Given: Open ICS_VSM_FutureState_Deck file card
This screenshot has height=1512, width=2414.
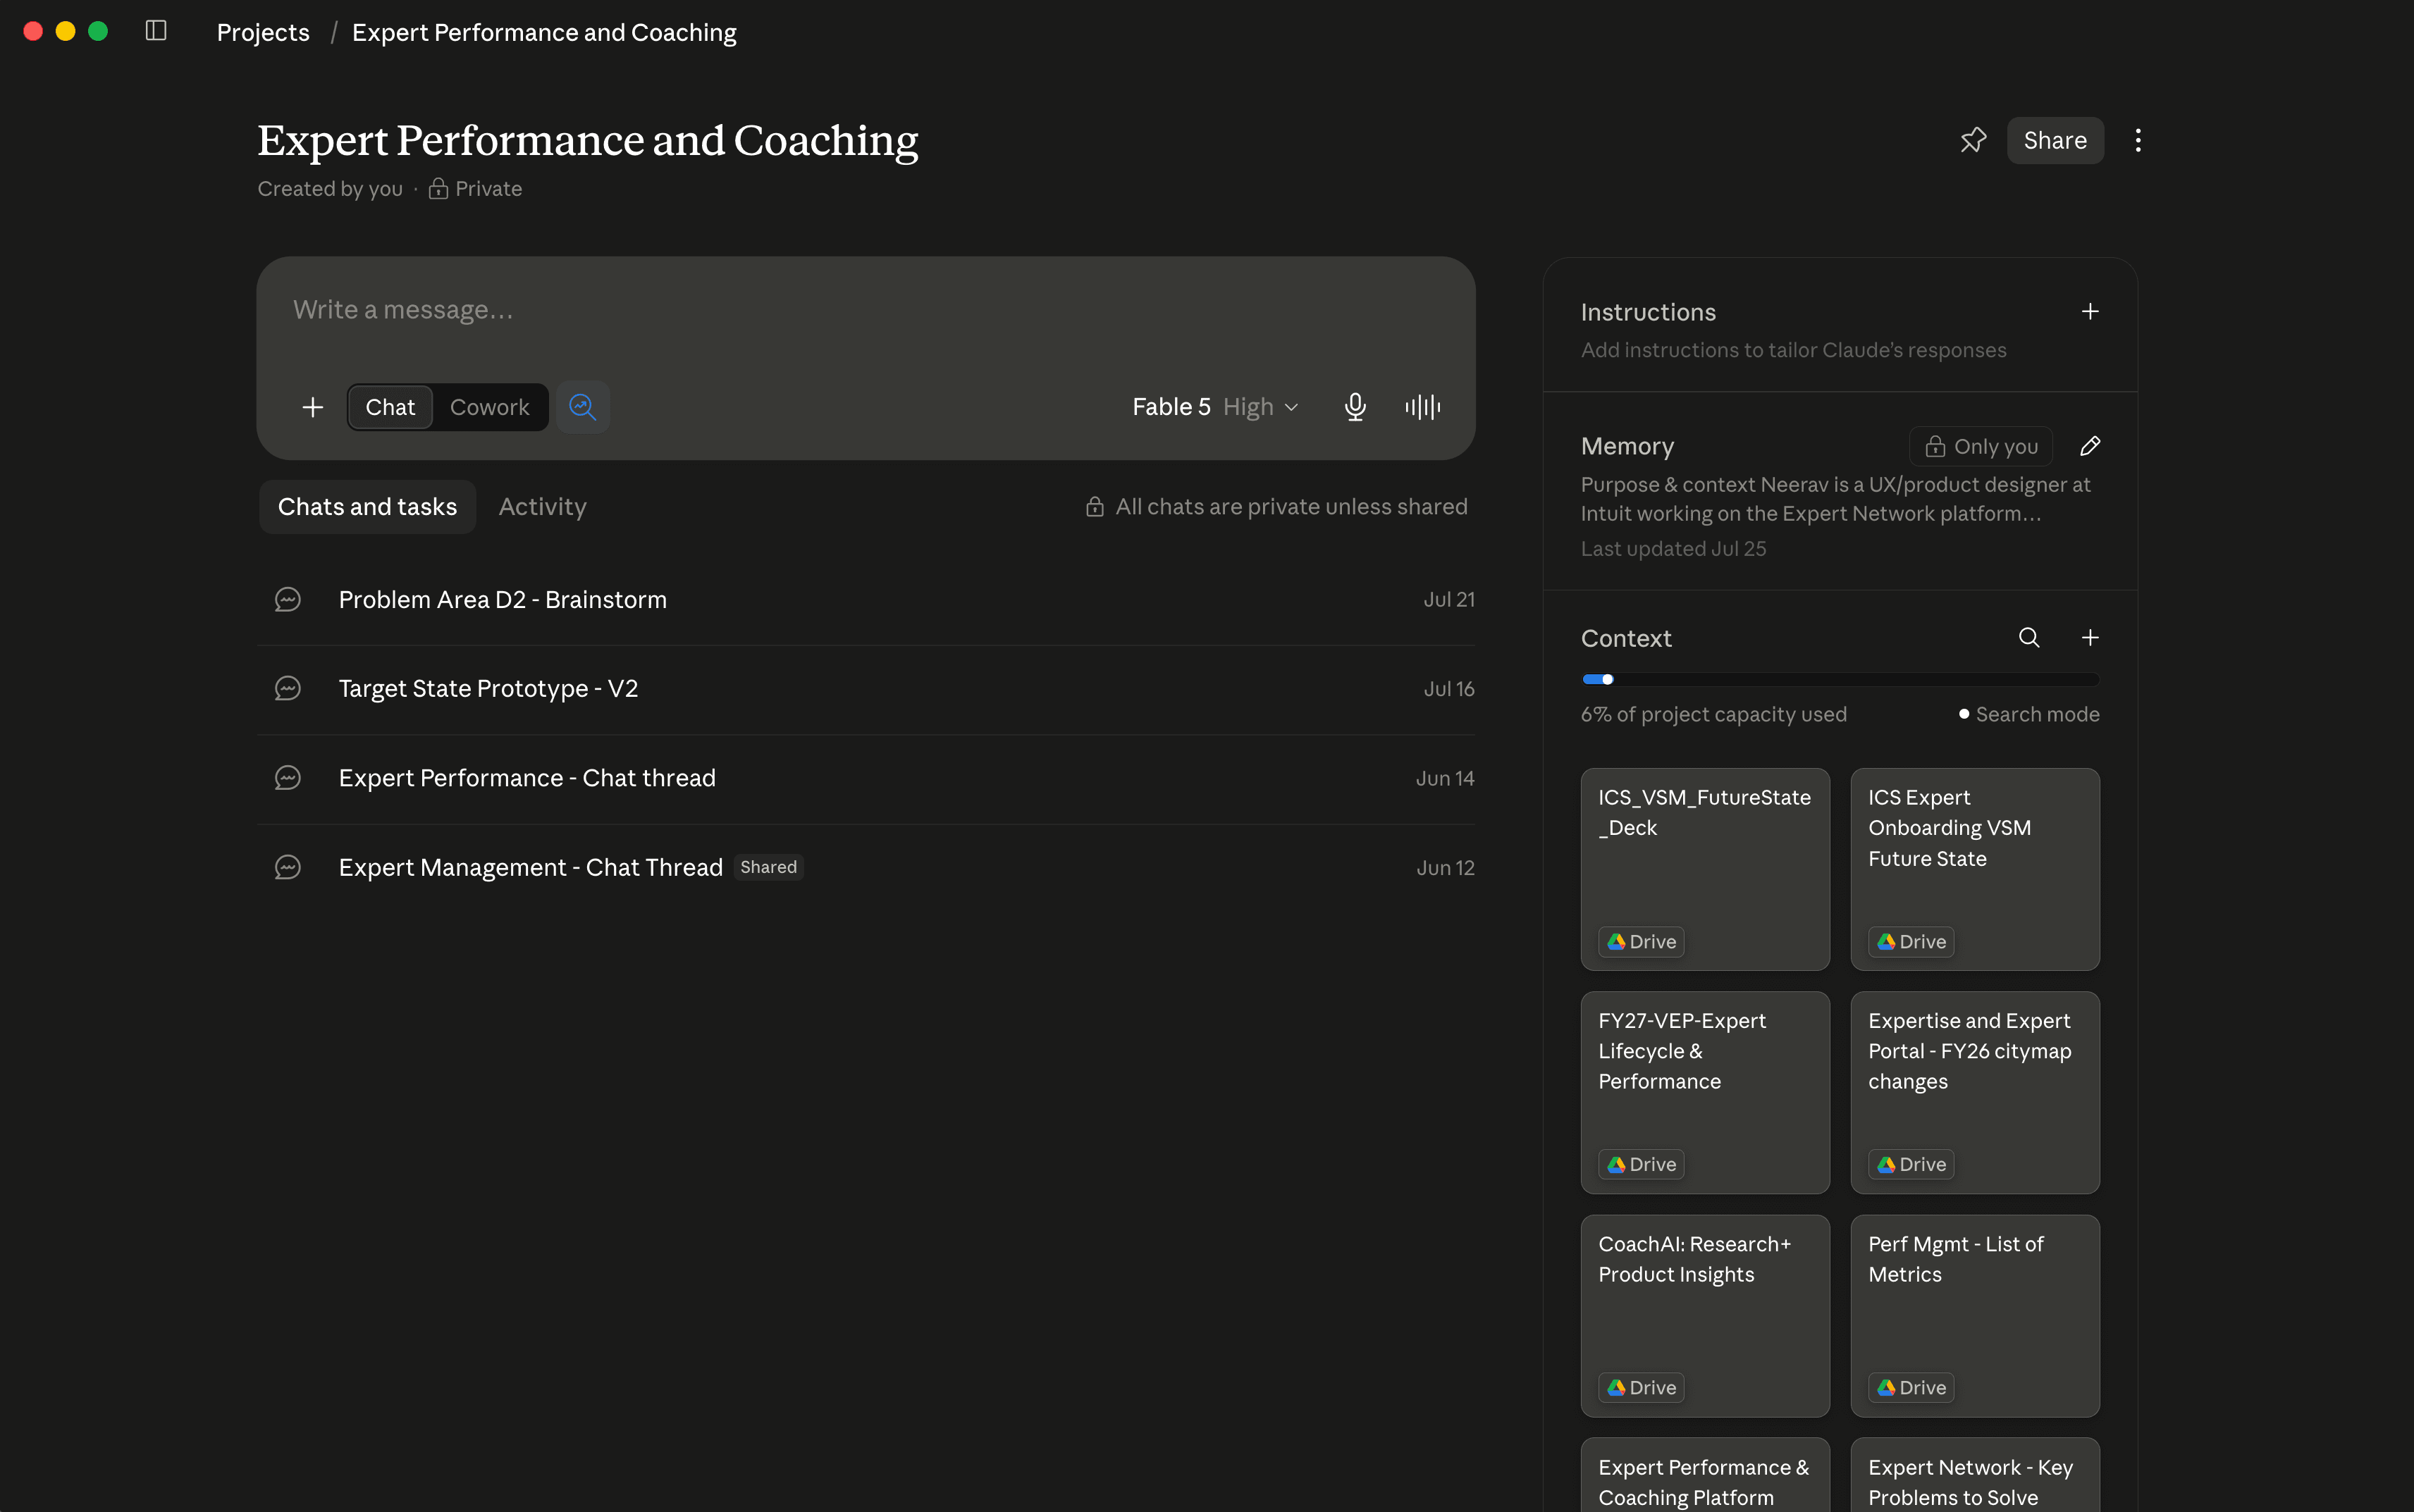Looking at the screenshot, I should [x=1705, y=869].
